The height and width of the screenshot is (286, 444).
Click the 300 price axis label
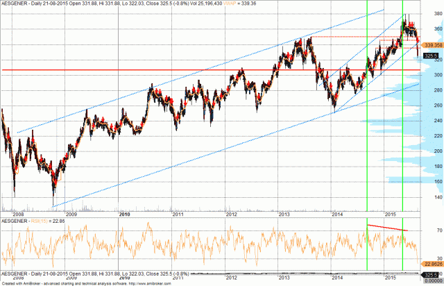[x=438, y=74]
